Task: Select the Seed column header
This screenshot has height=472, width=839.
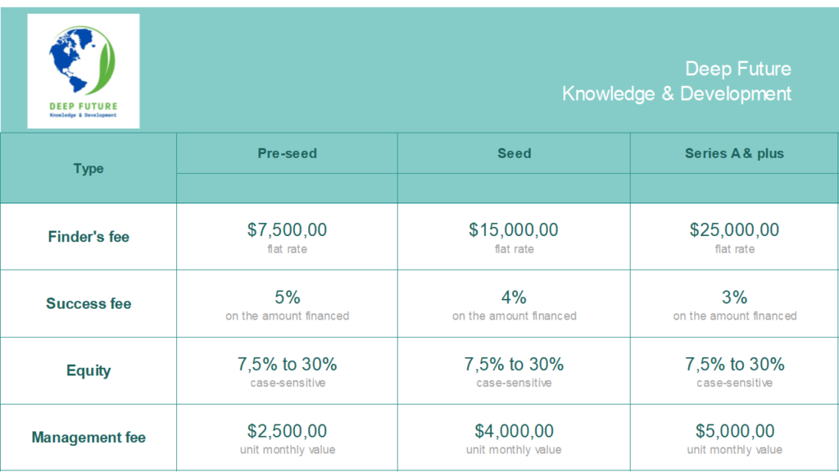Action: (x=515, y=153)
